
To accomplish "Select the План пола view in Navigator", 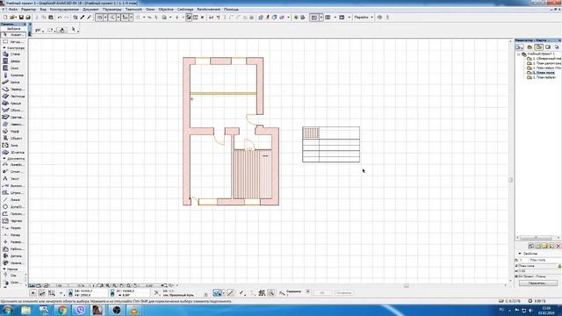I will point(541,72).
